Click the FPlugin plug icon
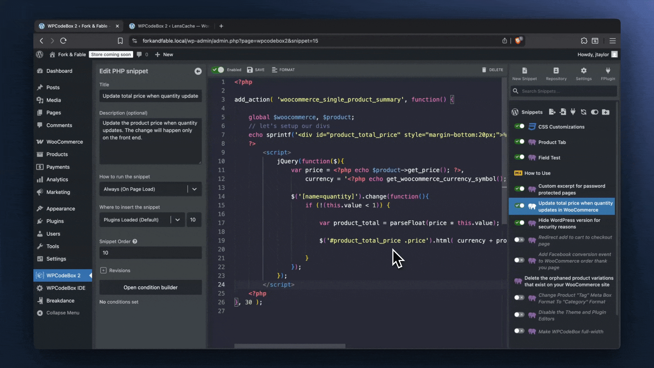The width and height of the screenshot is (654, 368). tap(608, 71)
